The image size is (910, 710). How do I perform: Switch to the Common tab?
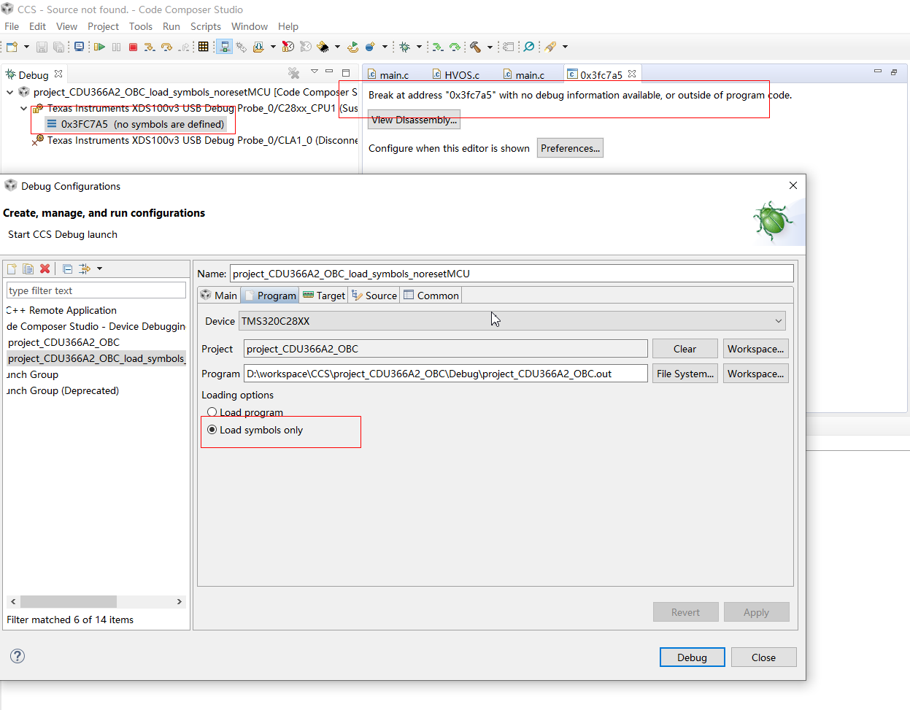click(x=431, y=296)
